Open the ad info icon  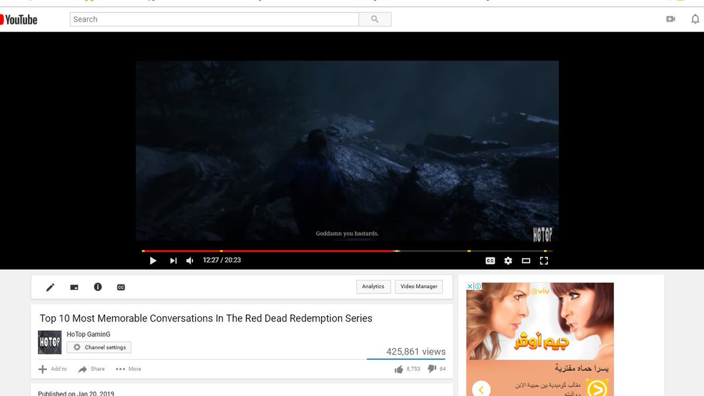pyautogui.click(x=478, y=286)
